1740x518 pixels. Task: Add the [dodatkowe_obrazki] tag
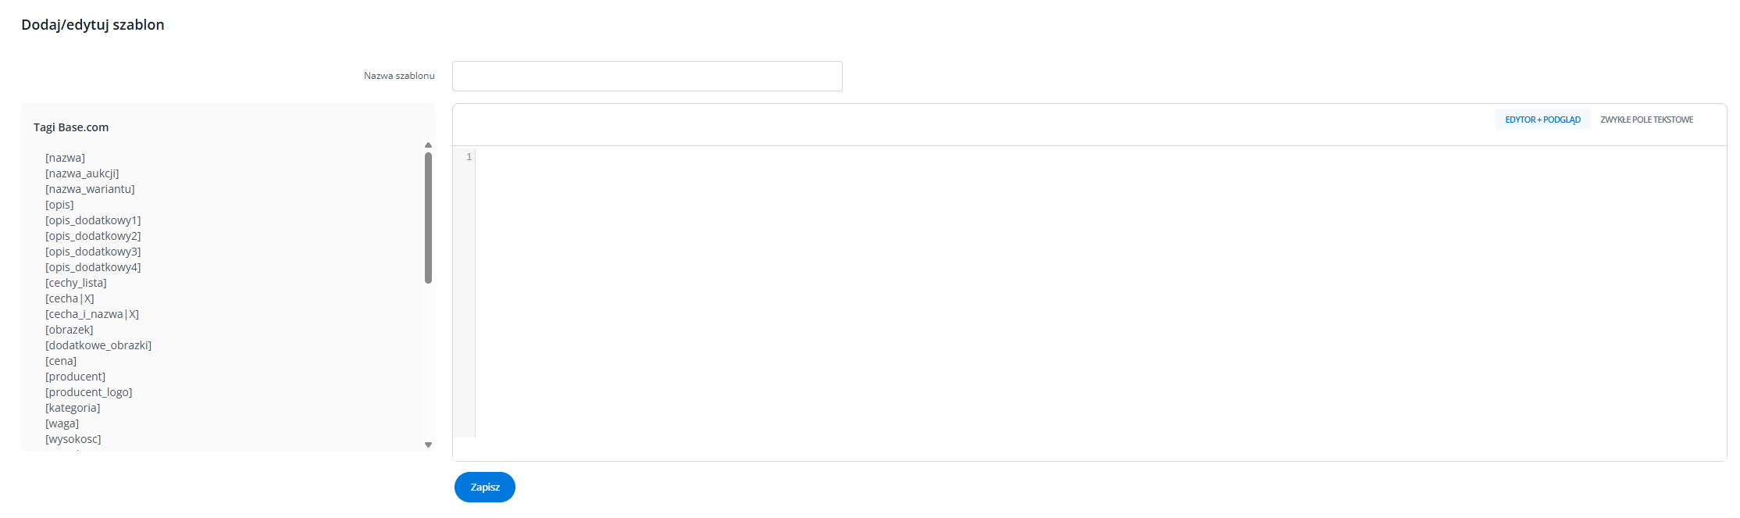[98, 345]
